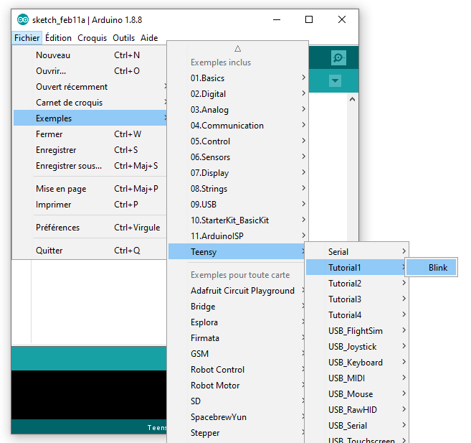The height and width of the screenshot is (443, 471).
Task: Choose Fermer in the file menu
Action: (x=90, y=134)
